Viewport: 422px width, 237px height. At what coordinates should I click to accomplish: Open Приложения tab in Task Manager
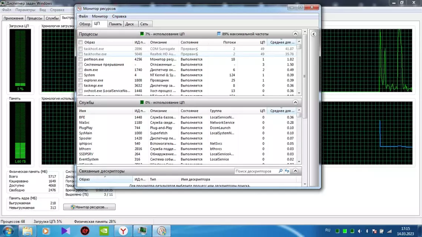click(x=13, y=18)
